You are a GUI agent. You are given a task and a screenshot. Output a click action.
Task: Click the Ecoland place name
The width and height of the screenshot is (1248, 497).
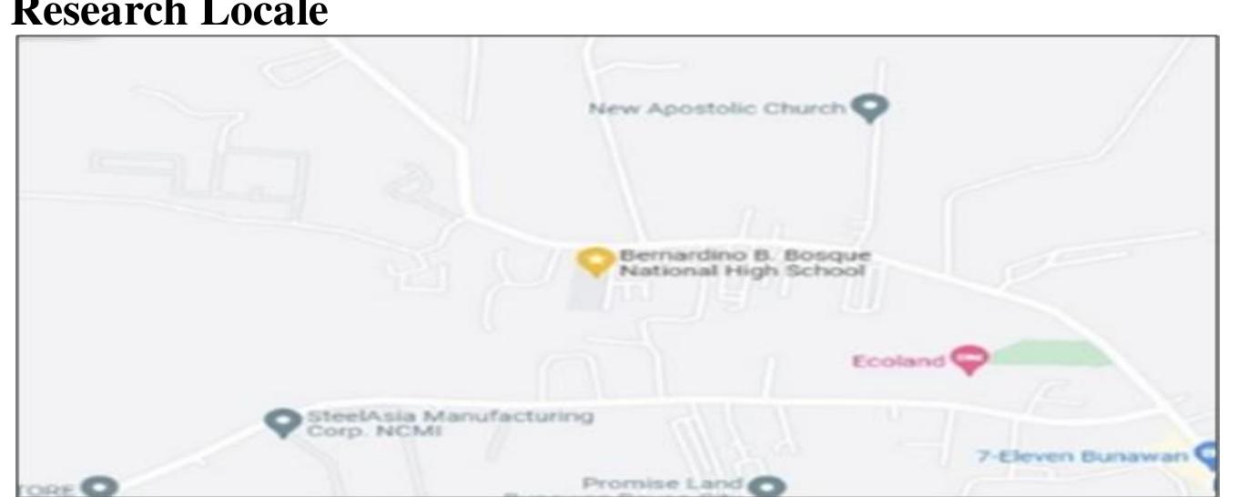(898, 361)
